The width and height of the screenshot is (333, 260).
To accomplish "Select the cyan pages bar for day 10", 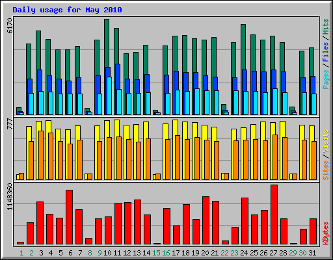I will tap(109, 96).
